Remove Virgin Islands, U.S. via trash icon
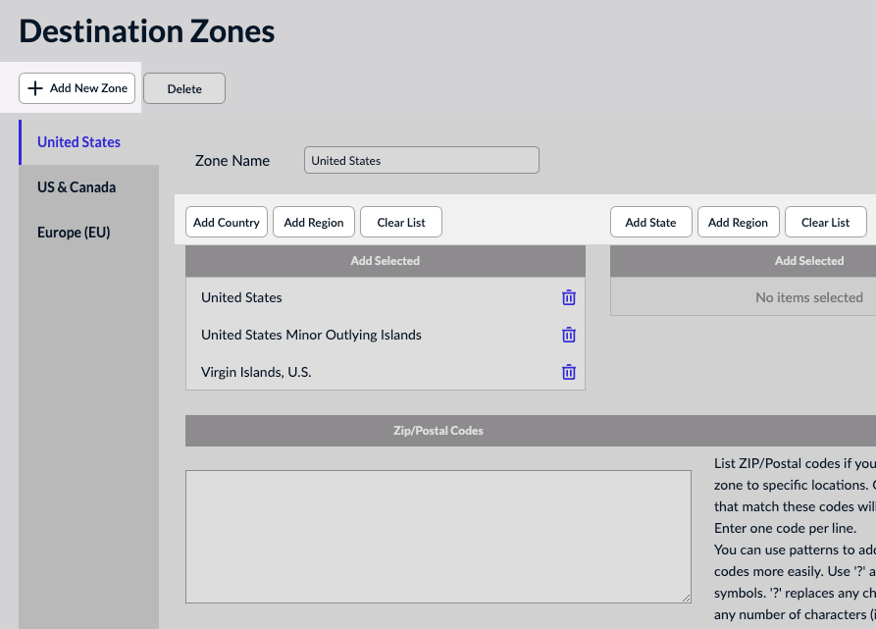Screen dimensions: 876x629 click(569, 372)
